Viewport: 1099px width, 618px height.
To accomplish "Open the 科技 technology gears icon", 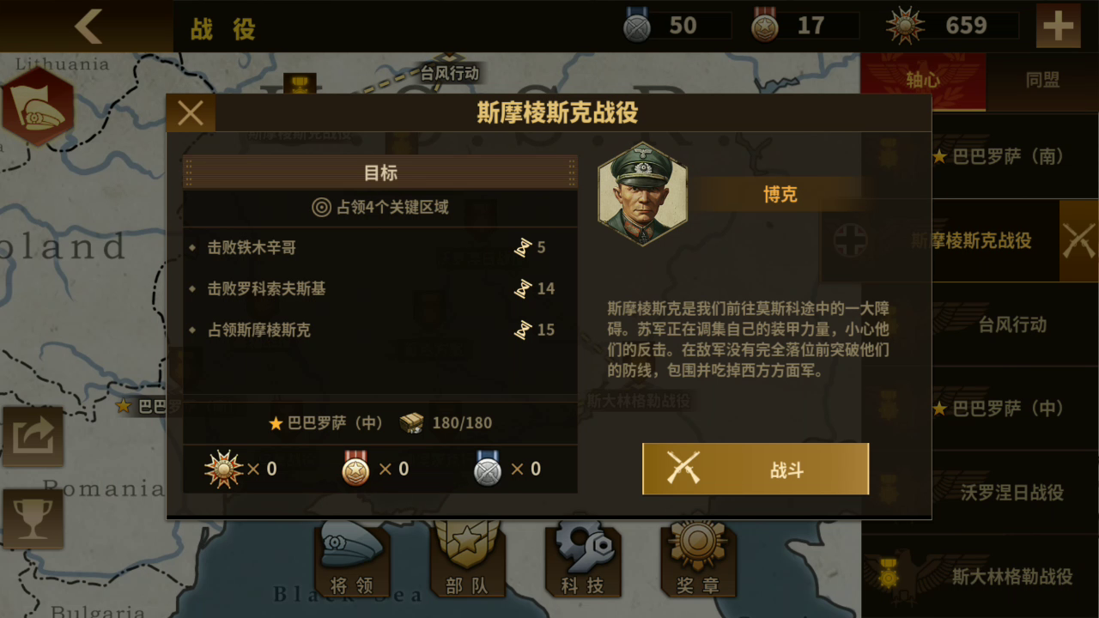I will pos(583,561).
